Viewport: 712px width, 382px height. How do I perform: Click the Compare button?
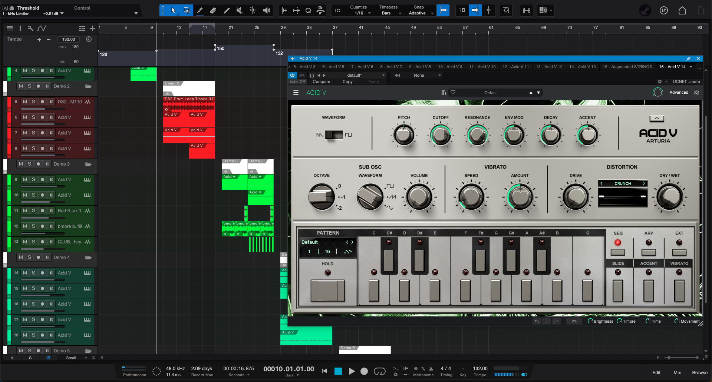[x=321, y=82]
